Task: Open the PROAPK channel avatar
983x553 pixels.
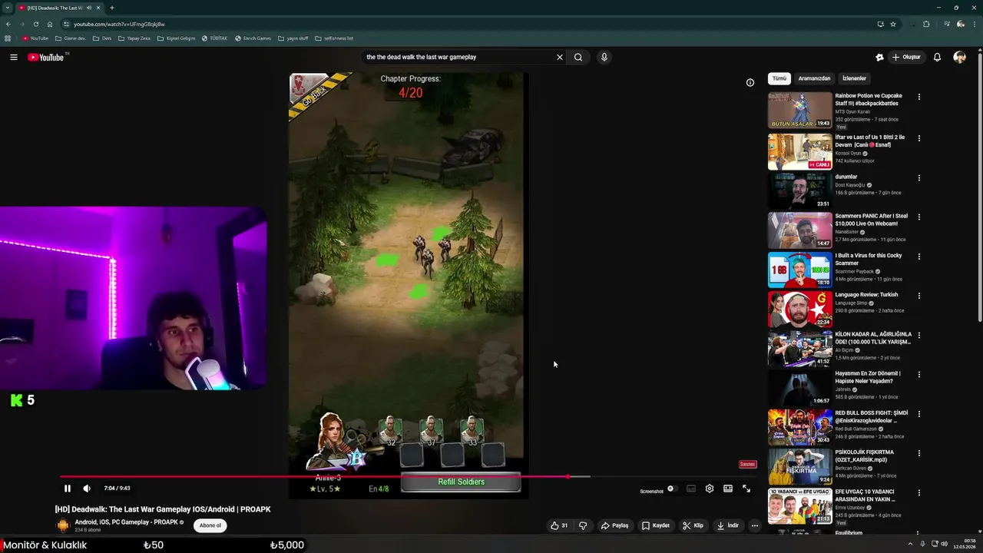Action: [63, 525]
